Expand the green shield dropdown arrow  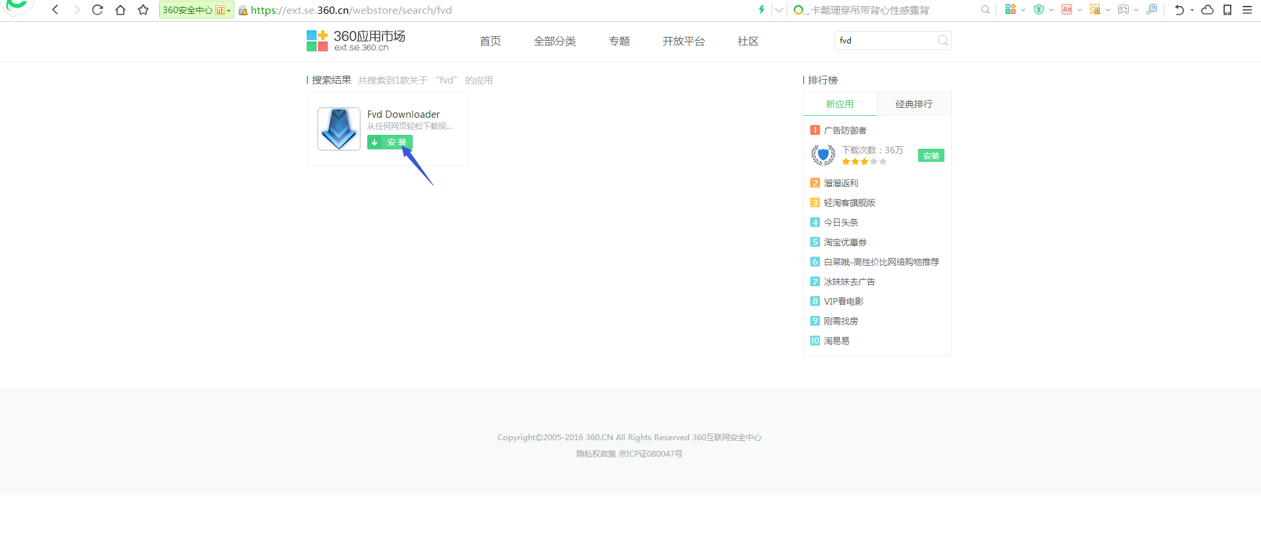point(1051,10)
